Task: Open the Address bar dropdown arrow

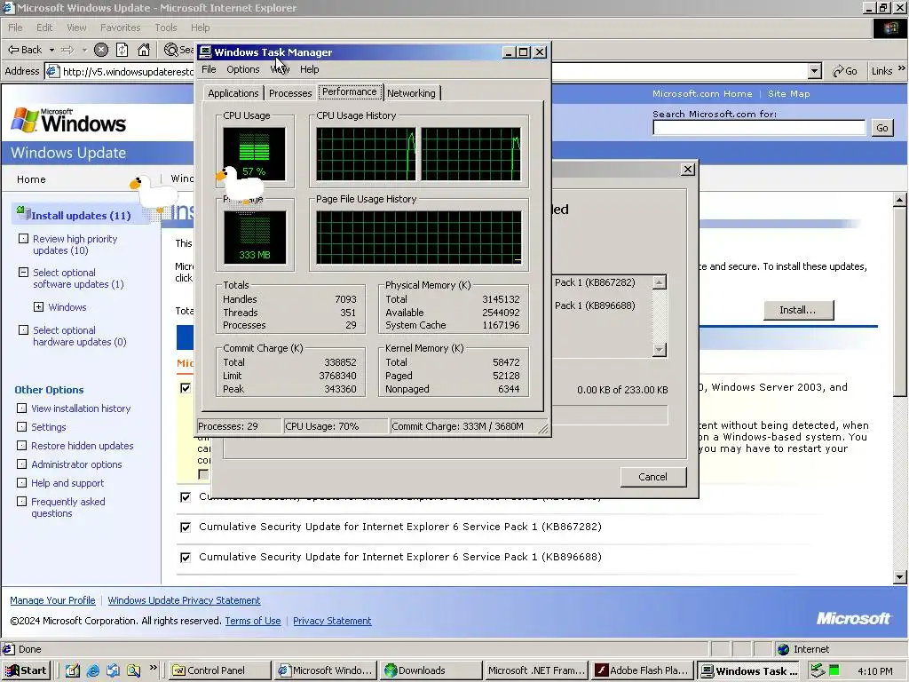Action: point(815,71)
